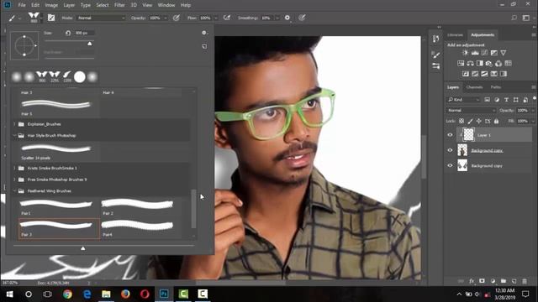Add Threshold adjustment
538x302 pixels.
[484, 74]
